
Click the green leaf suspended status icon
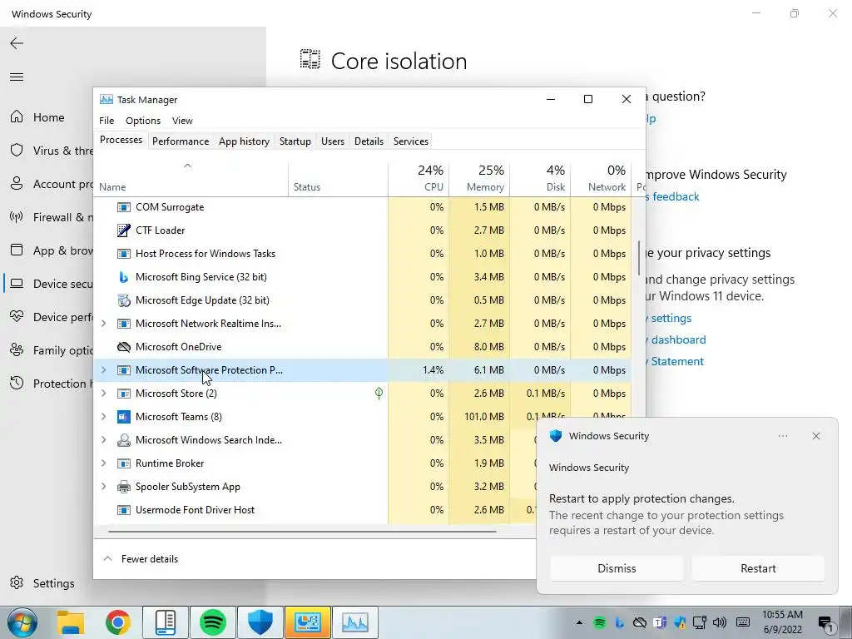point(379,394)
